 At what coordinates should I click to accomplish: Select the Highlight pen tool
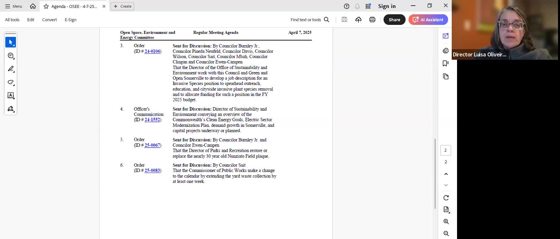click(x=11, y=69)
